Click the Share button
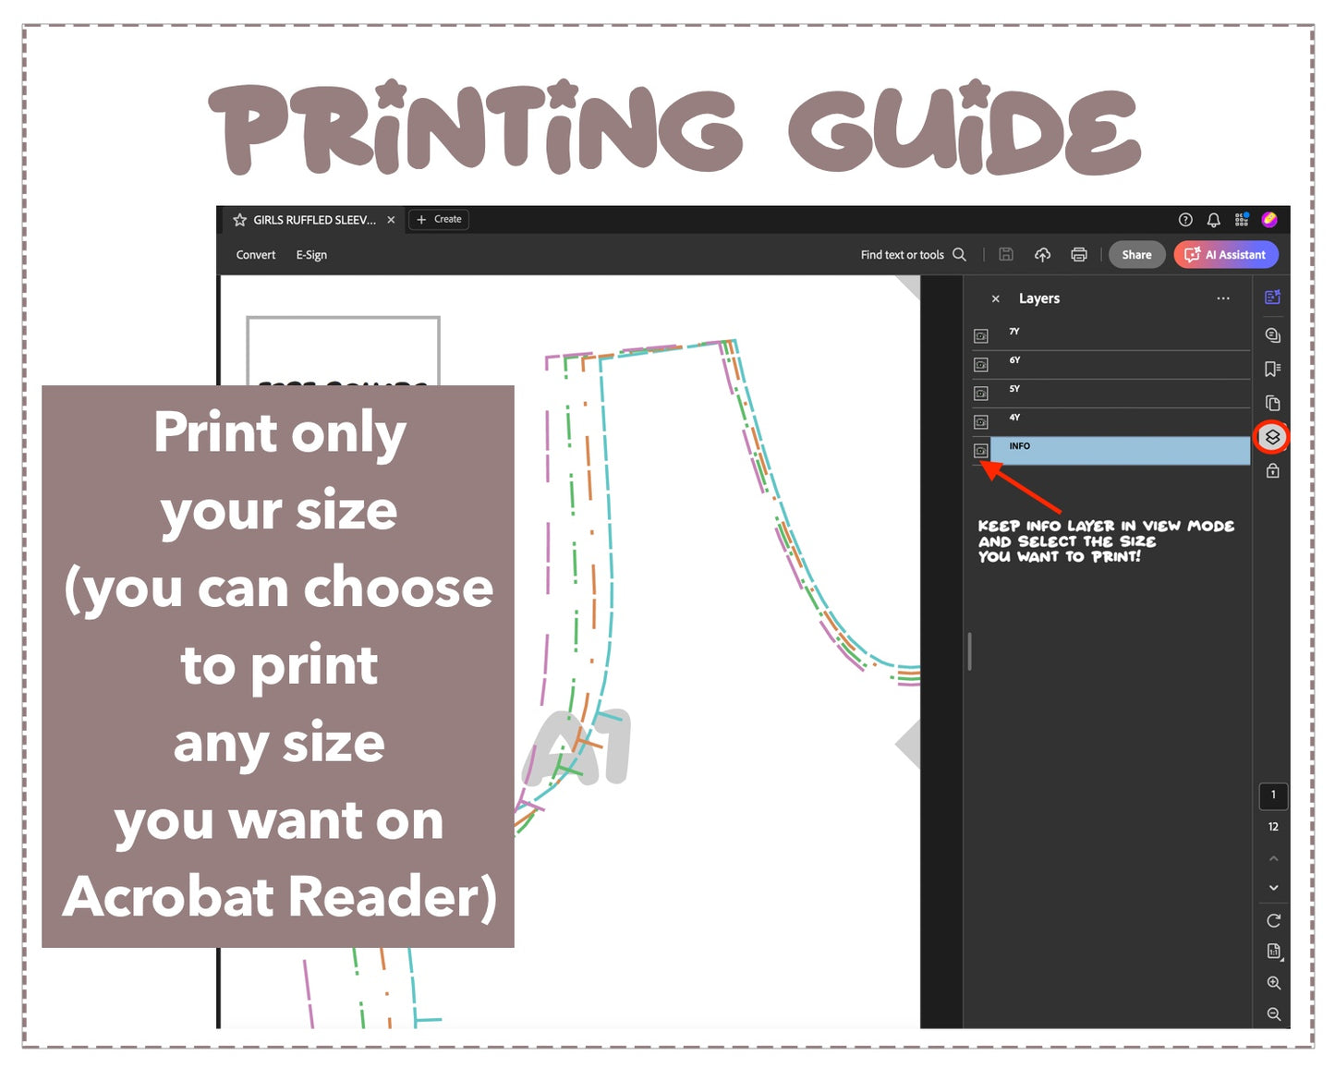The height and width of the screenshot is (1068, 1335). pos(1136,255)
